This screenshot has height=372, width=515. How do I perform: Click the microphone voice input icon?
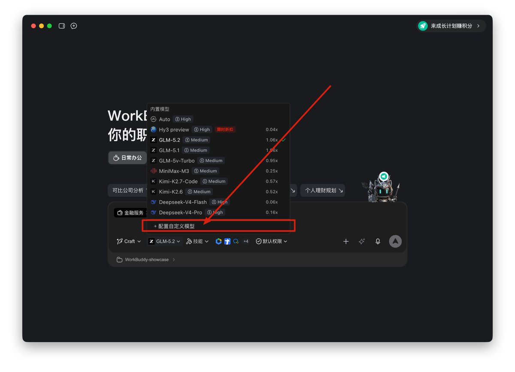point(378,241)
